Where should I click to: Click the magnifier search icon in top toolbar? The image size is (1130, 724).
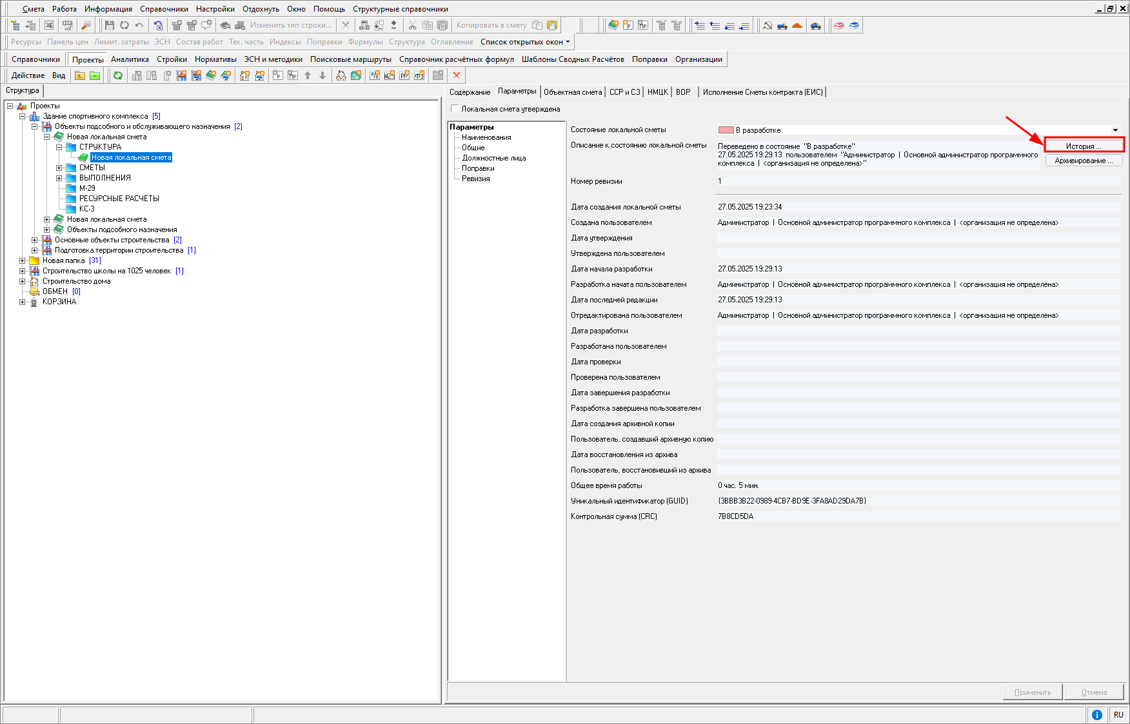tap(86, 25)
